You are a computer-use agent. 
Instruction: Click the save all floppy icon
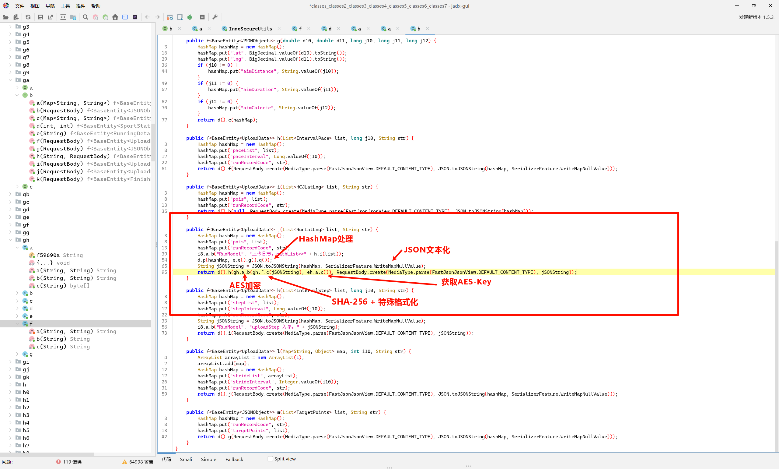[40, 17]
